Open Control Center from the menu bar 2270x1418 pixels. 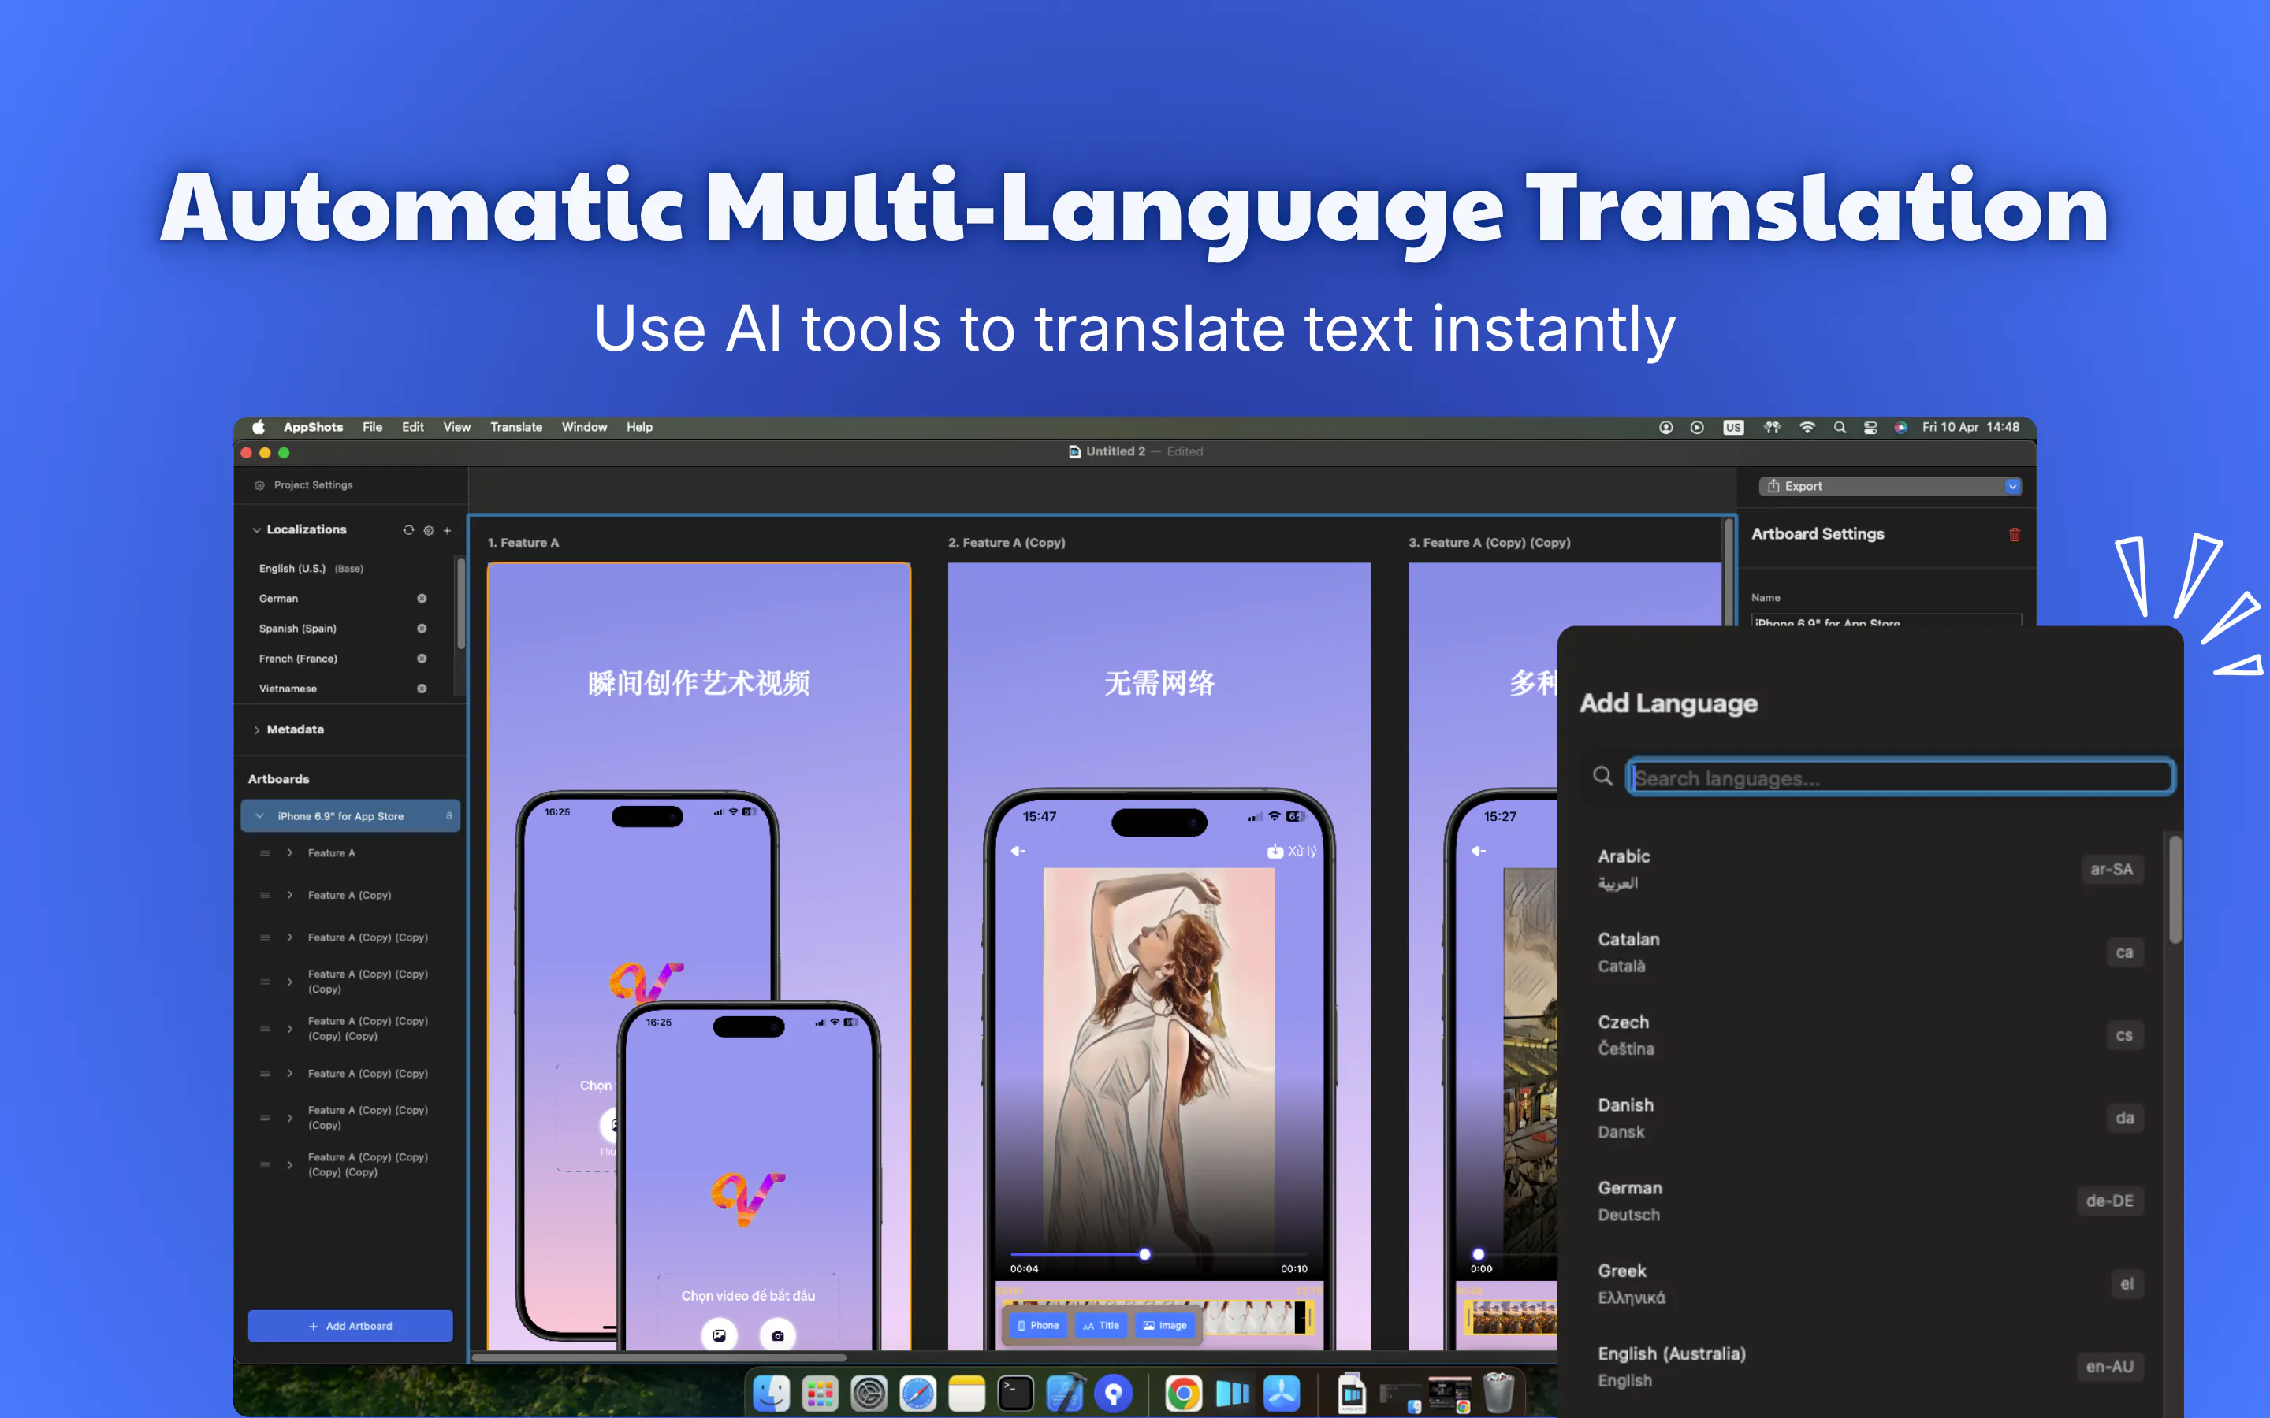1870,427
